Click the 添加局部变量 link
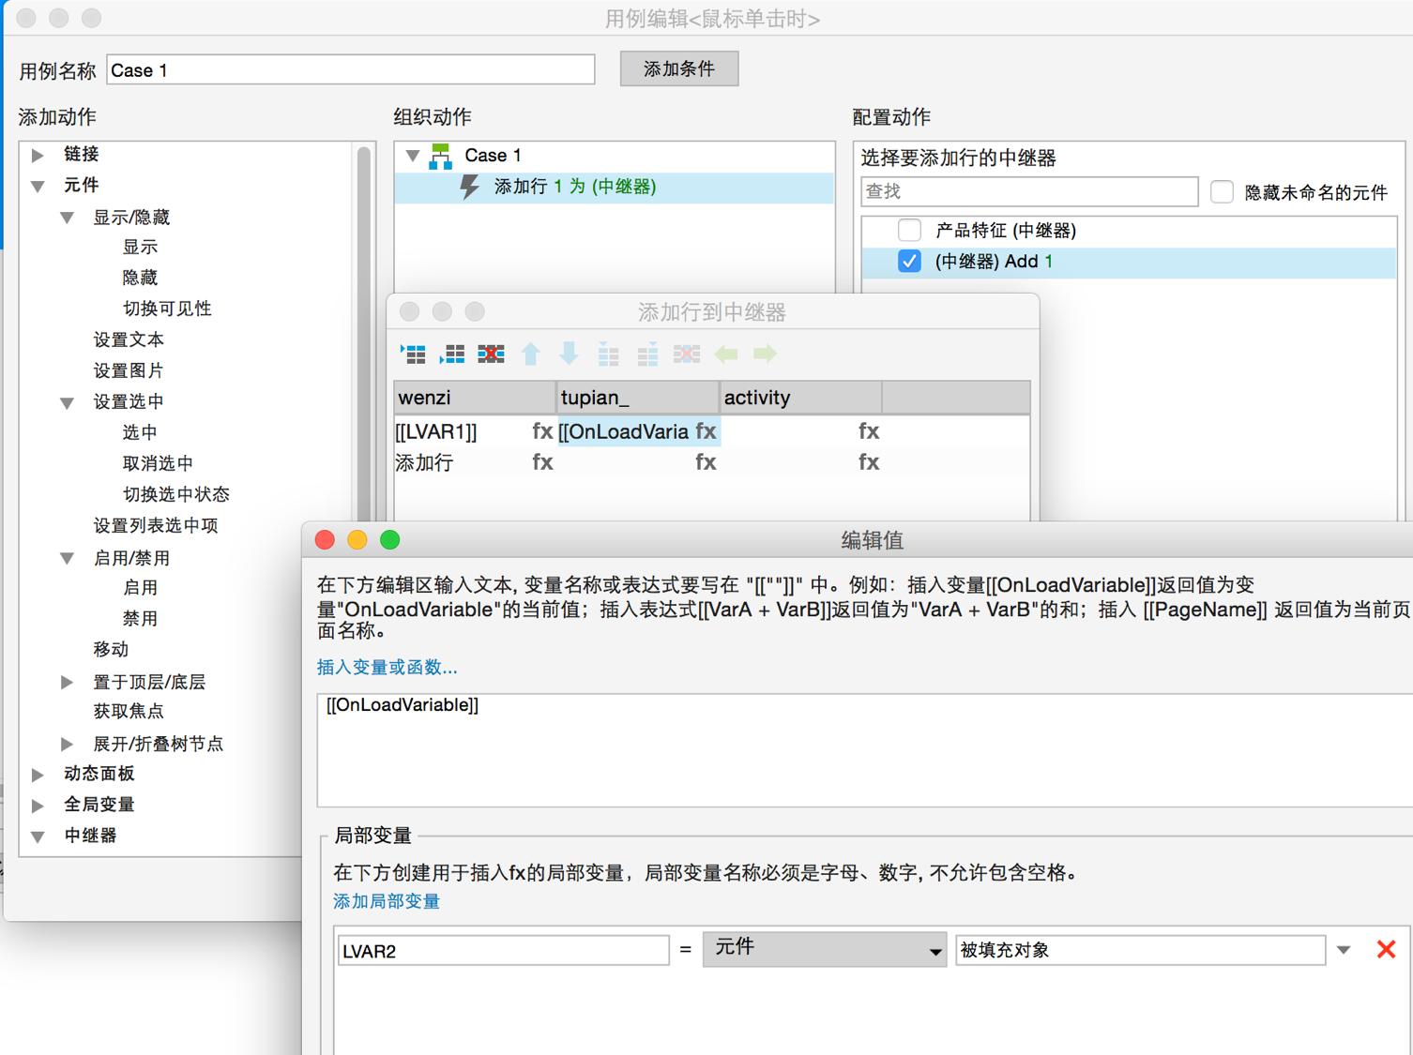Viewport: 1413px width, 1055px height. click(x=387, y=902)
